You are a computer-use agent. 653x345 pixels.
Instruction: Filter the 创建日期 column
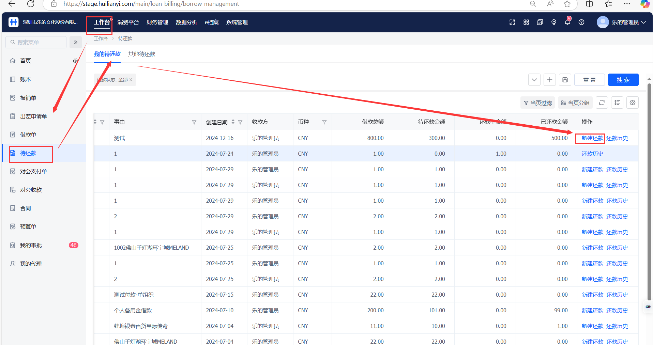240,122
